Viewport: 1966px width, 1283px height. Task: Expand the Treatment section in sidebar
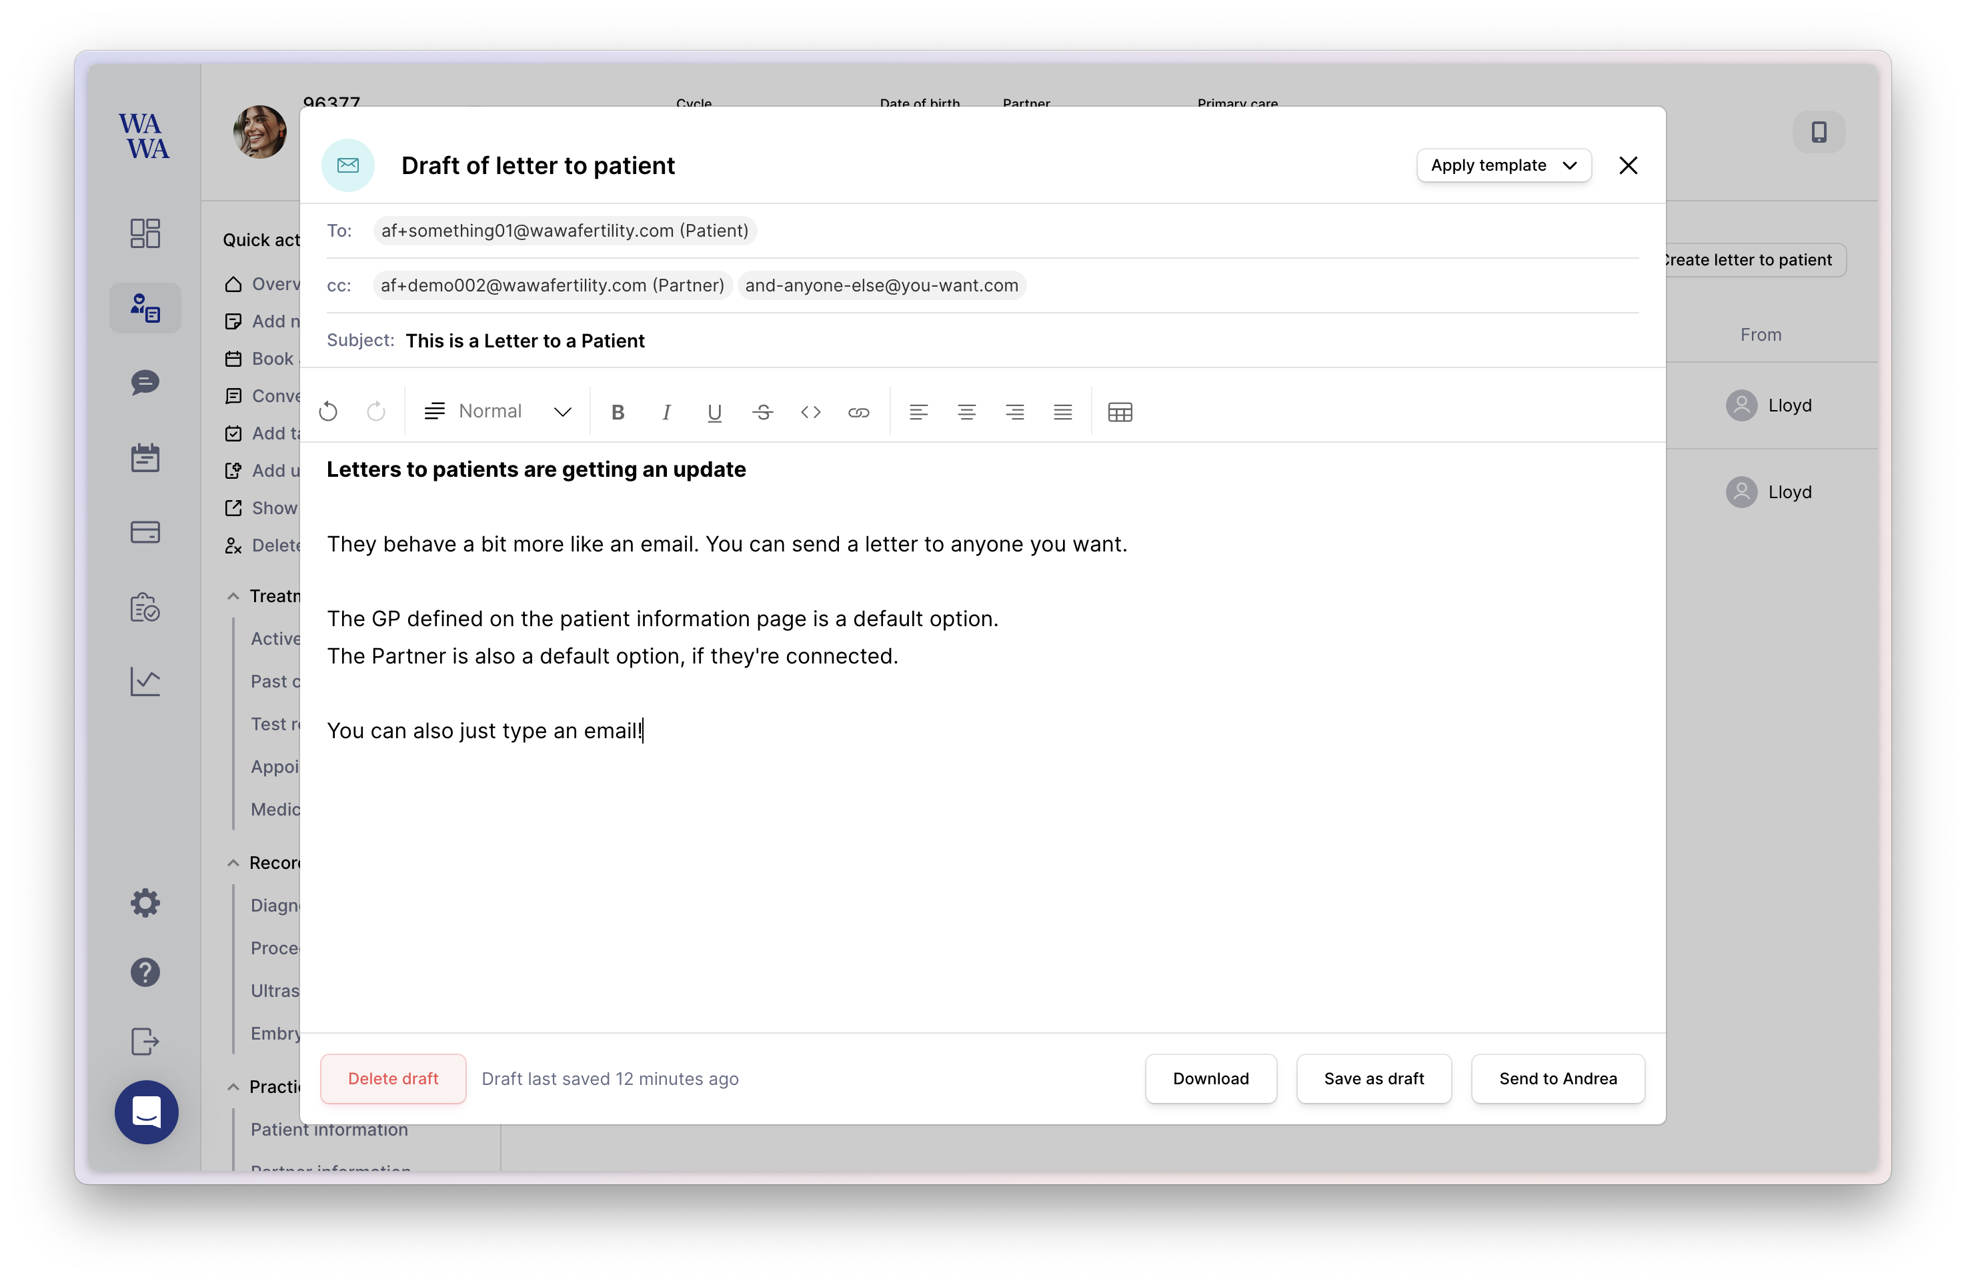[x=232, y=595]
